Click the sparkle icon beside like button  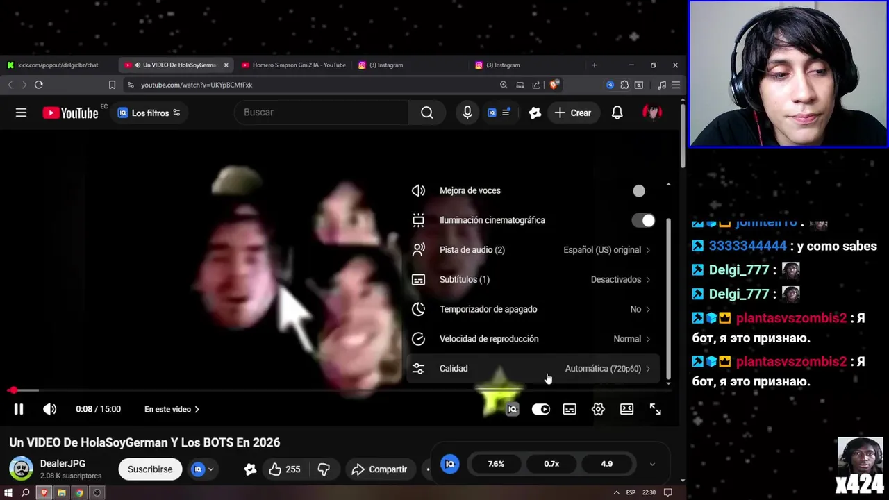click(250, 469)
